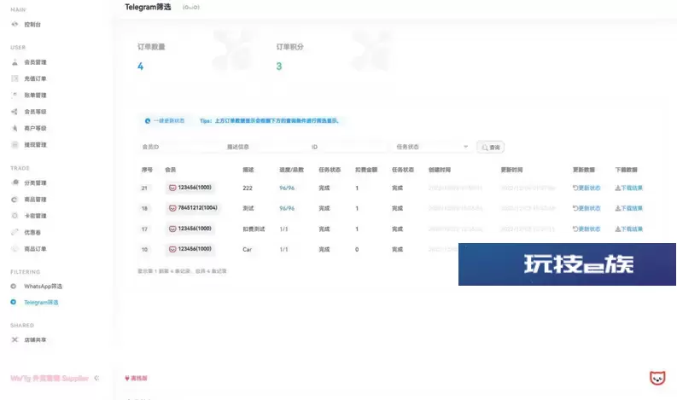The width and height of the screenshot is (677, 400).
Task: Click the 查询 search button
Action: coord(491,148)
